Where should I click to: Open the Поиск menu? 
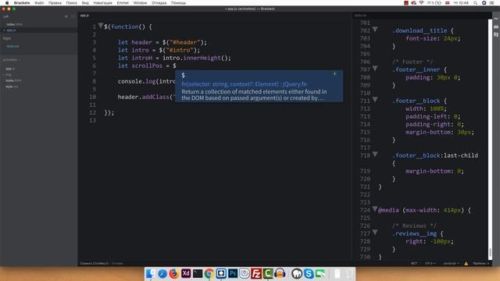[x=71, y=3]
